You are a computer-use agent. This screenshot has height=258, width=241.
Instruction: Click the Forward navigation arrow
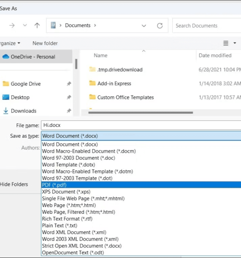(x=12, y=25)
